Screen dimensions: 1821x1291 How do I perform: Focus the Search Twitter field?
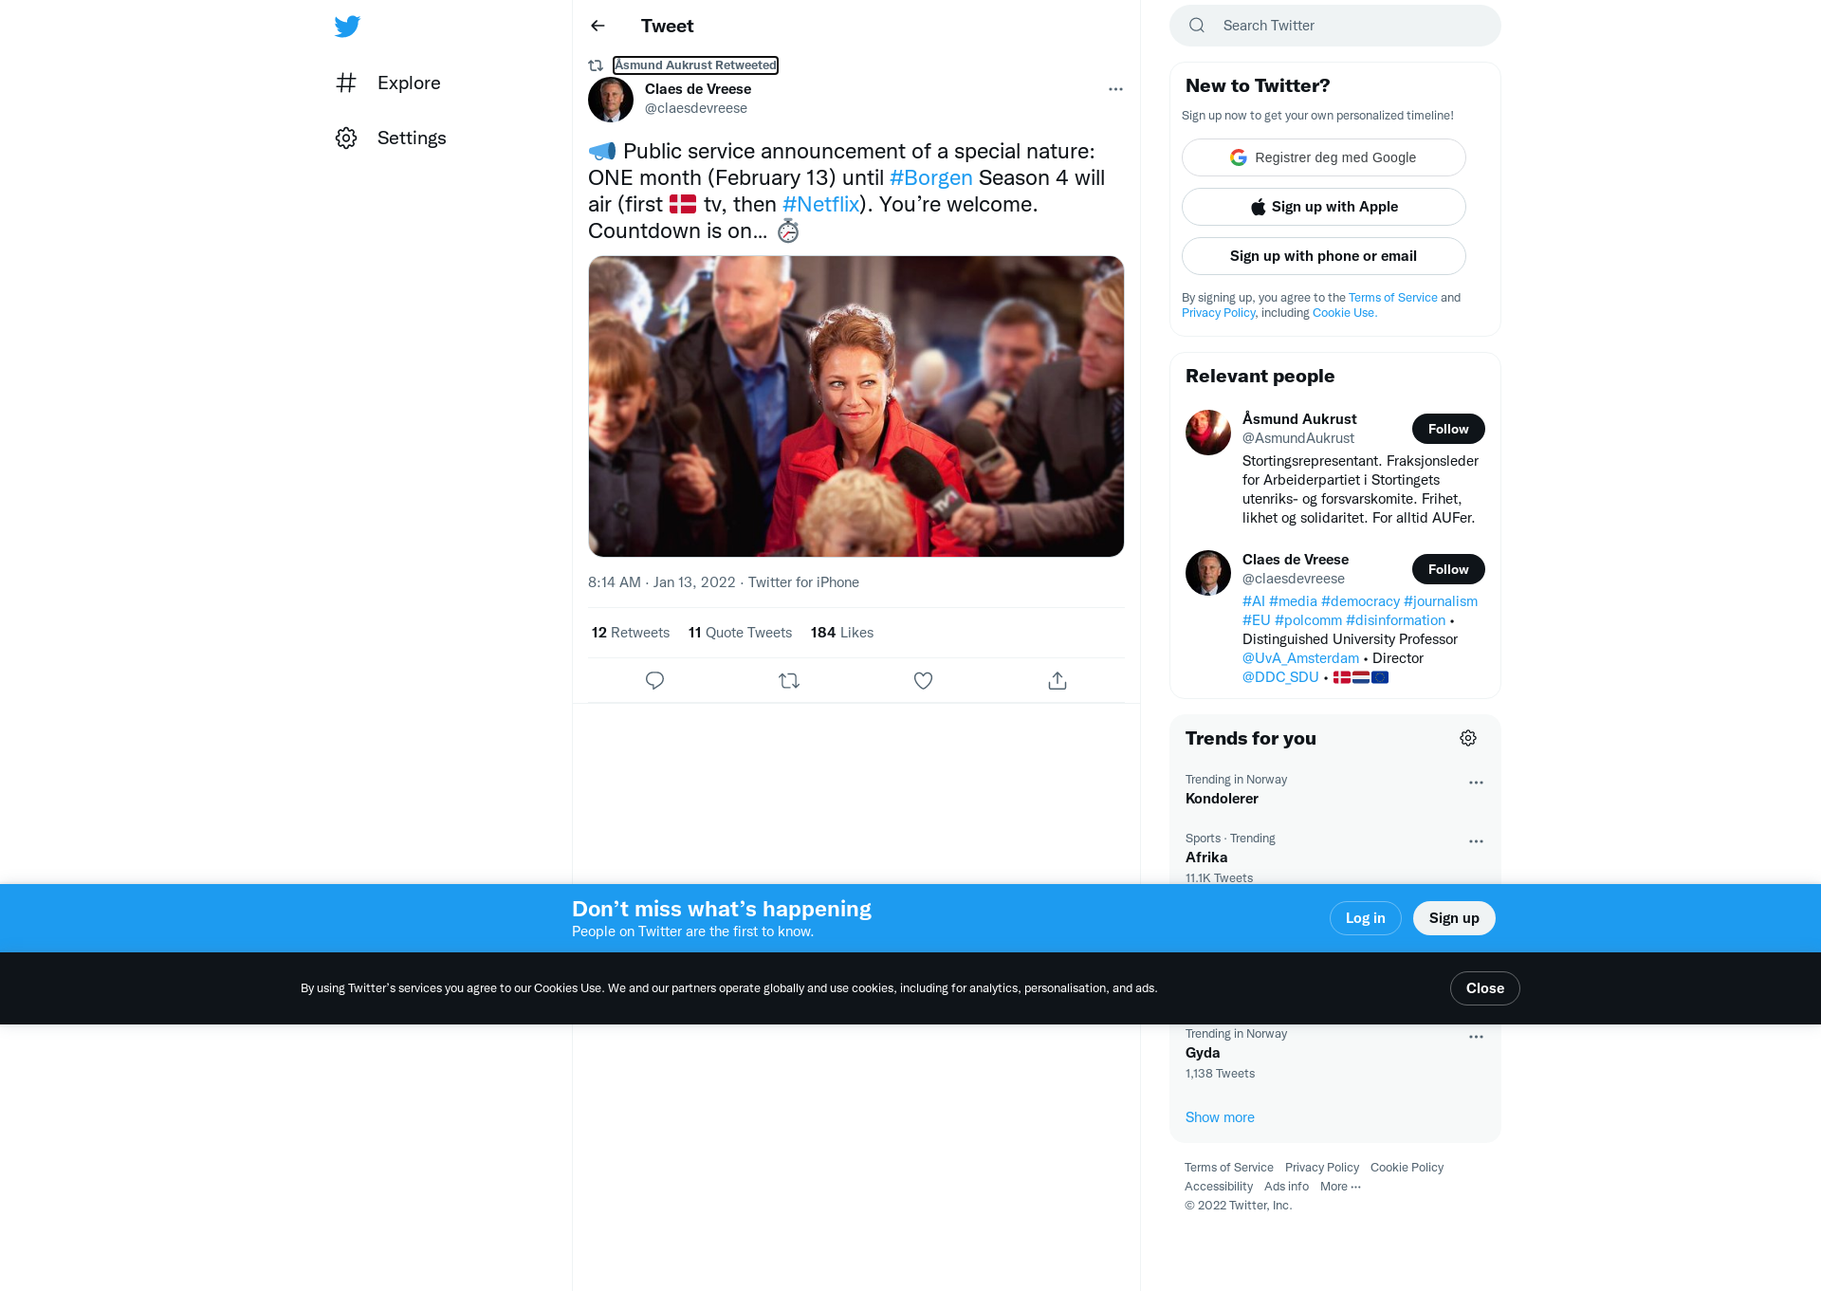click(1335, 26)
